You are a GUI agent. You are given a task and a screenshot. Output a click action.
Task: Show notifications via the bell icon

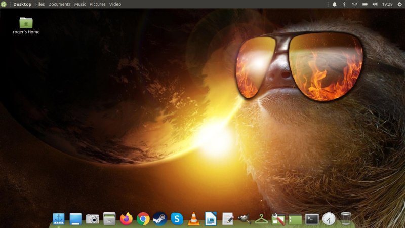pos(334,4)
